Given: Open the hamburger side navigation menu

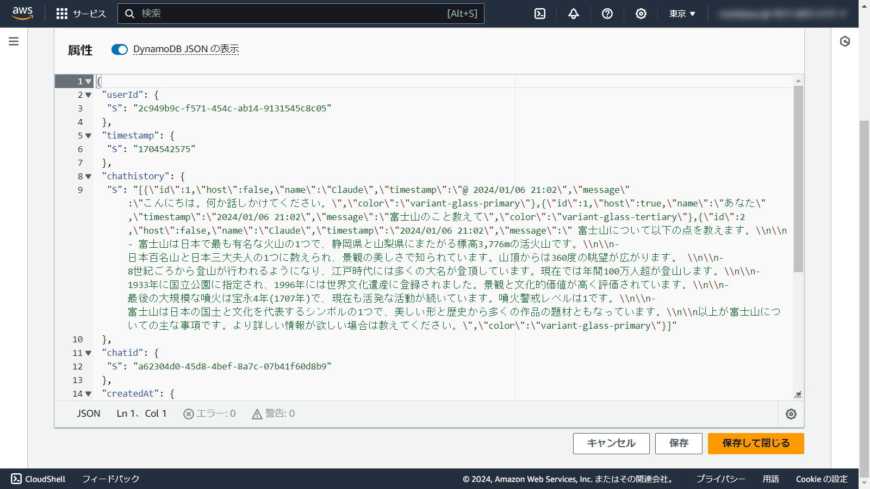Looking at the screenshot, I should (x=14, y=41).
